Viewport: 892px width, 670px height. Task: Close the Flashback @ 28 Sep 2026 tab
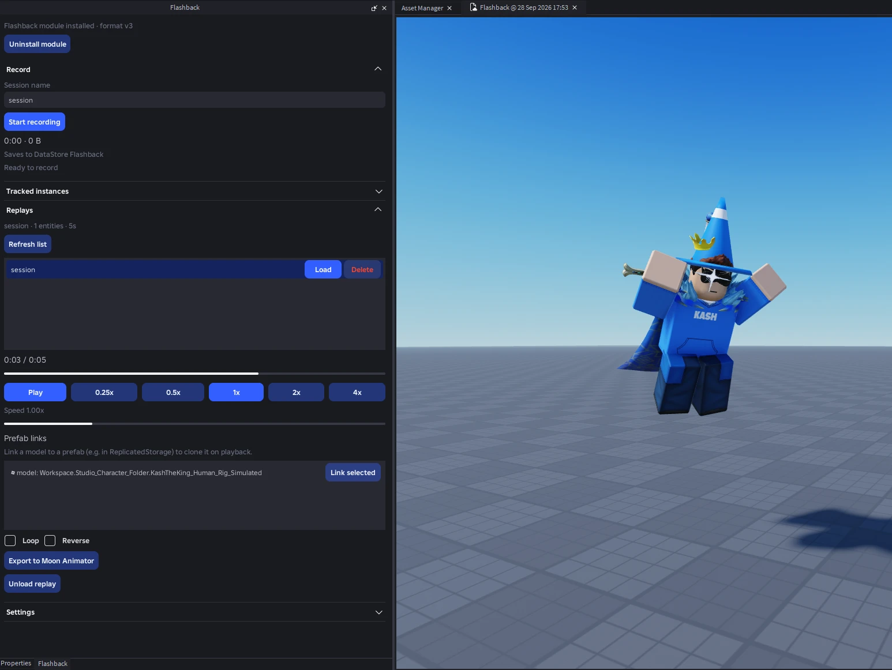tap(575, 7)
